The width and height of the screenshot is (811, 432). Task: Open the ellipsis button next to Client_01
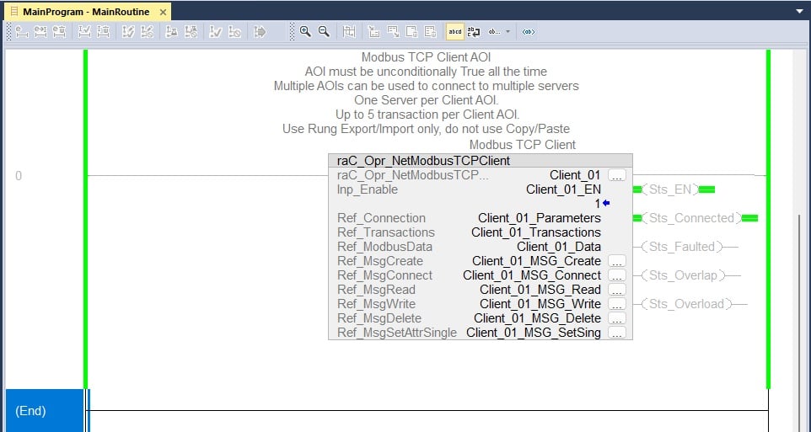(617, 175)
